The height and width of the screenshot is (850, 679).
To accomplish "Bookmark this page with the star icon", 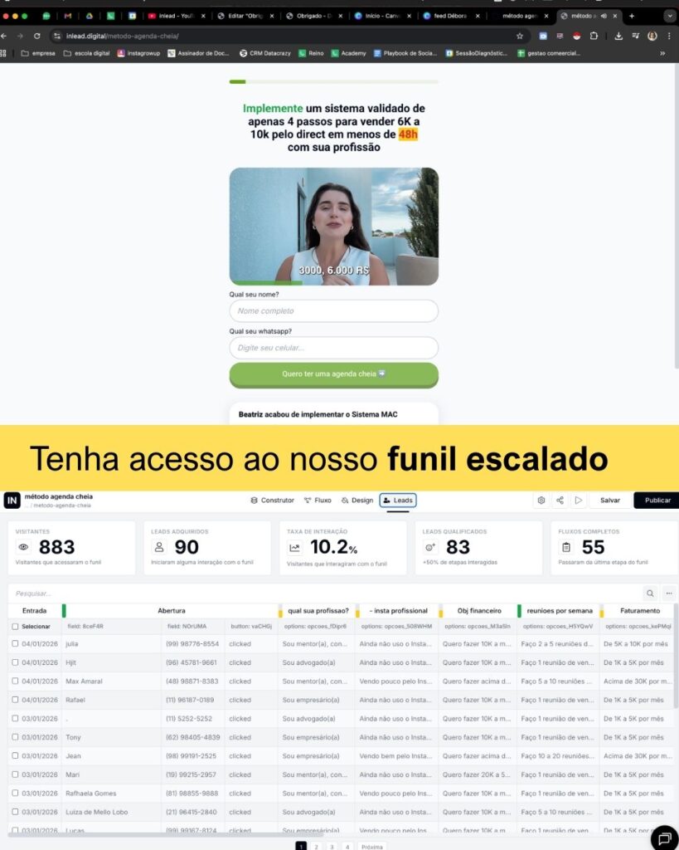I will (520, 37).
